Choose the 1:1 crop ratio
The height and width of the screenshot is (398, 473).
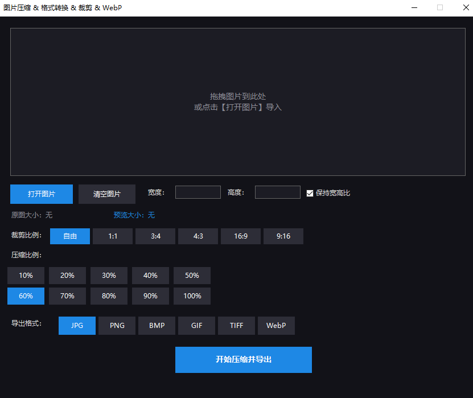pyautogui.click(x=113, y=236)
